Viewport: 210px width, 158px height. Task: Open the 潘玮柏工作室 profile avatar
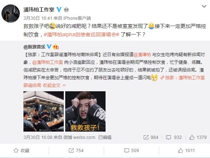(11, 14)
